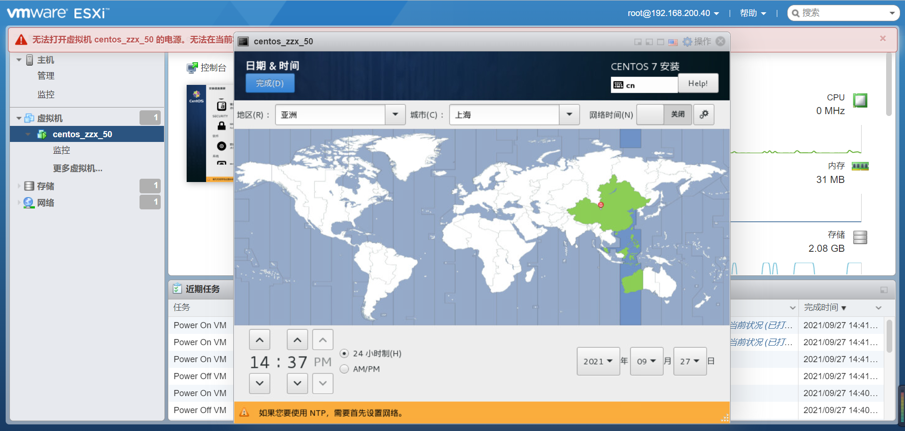Click the 存储 disk icon in resource panel
The height and width of the screenshot is (431, 905).
click(x=860, y=237)
